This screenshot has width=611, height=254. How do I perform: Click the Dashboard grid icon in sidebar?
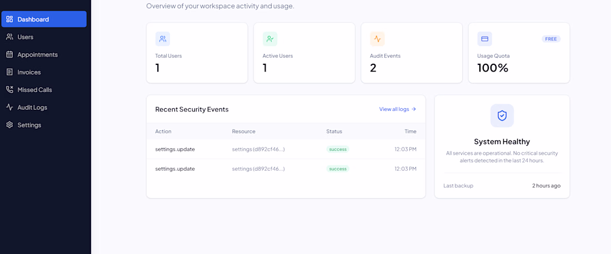pos(10,19)
